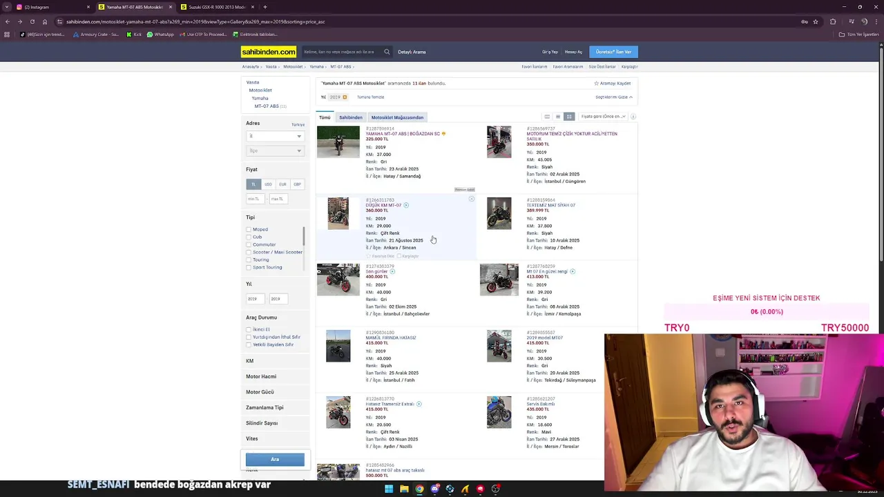Select the Motosiklet Mağazasından tab
Image resolution: width=884 pixels, height=497 pixels.
[397, 117]
